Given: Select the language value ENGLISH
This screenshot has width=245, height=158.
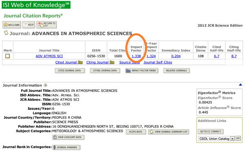Looking at the screenshot, I should [59, 113].
